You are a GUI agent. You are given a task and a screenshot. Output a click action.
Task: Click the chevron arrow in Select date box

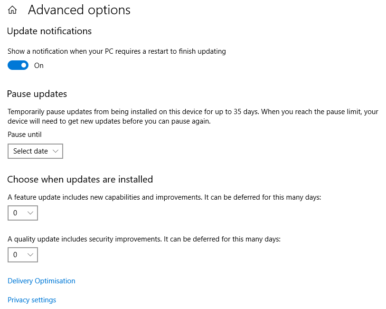(x=56, y=151)
